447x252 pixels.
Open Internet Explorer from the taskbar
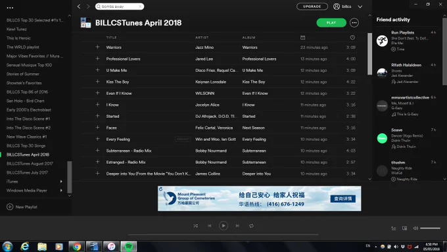point(25,246)
